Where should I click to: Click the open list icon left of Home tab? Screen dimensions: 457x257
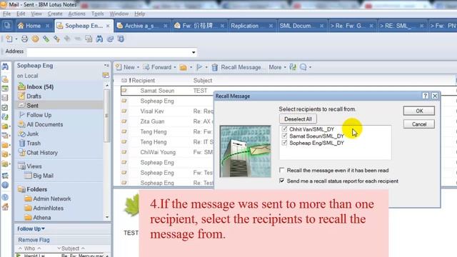(7, 26)
